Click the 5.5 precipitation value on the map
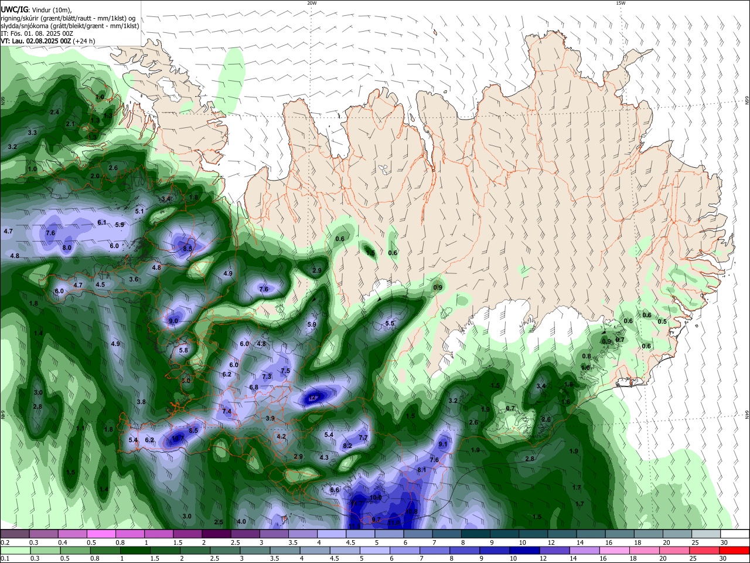 pyautogui.click(x=390, y=323)
